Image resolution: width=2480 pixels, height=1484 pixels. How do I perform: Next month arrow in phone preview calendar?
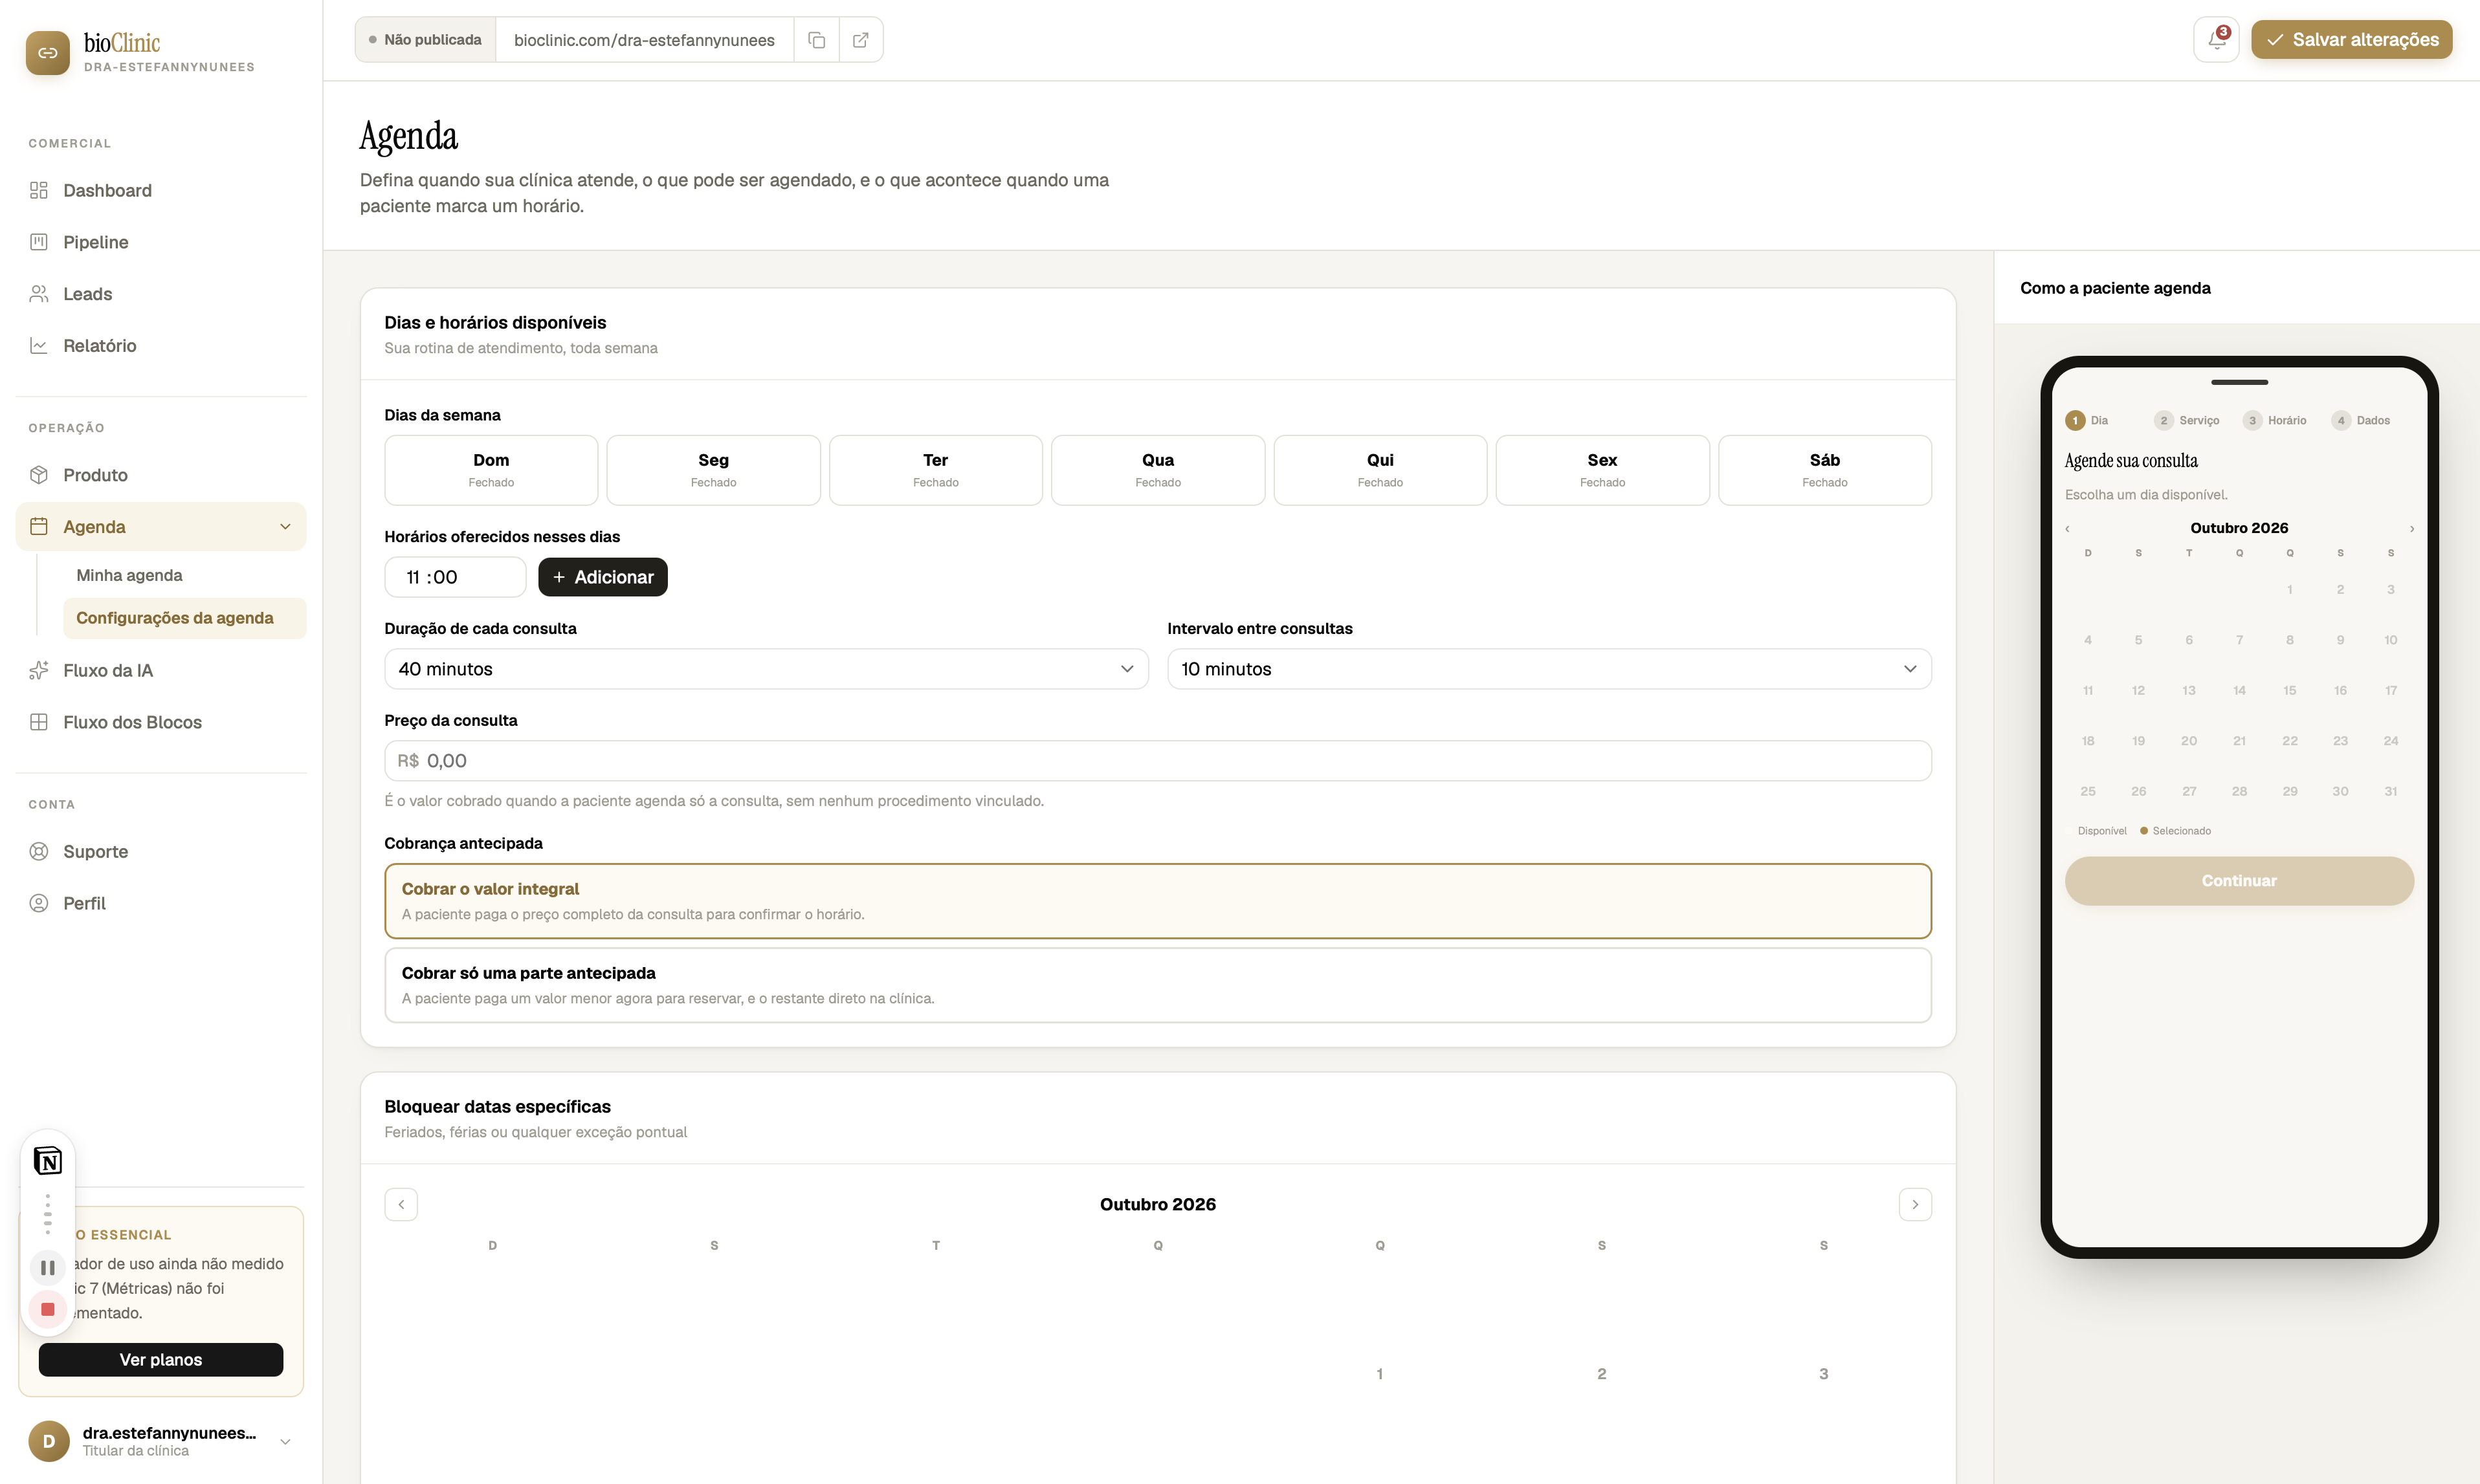tap(2412, 528)
